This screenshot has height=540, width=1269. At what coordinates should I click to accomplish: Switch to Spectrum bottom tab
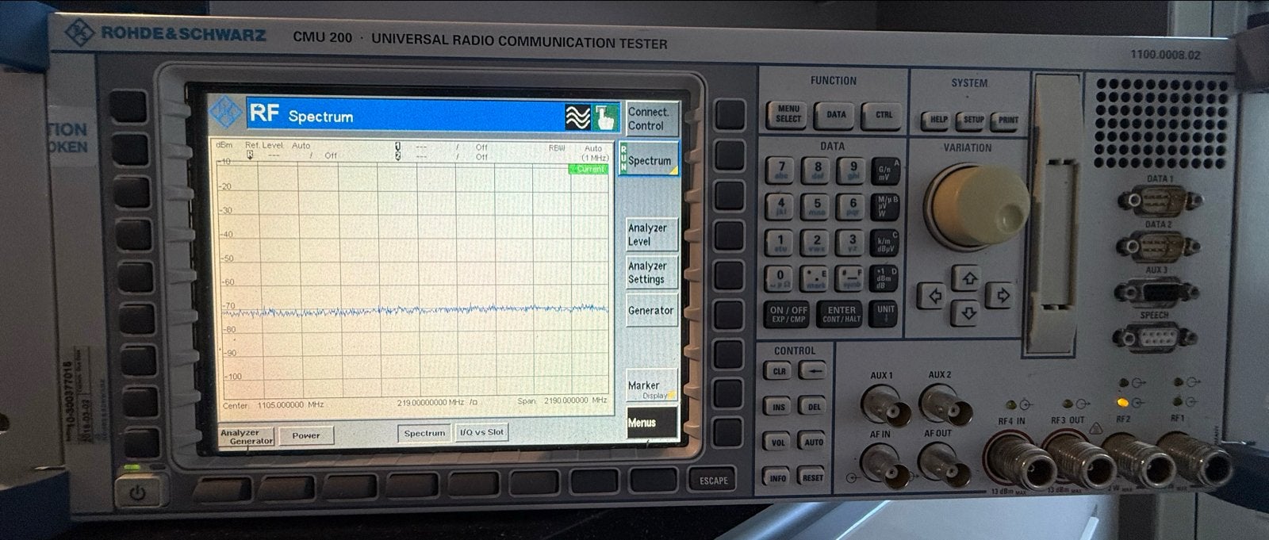tap(425, 433)
